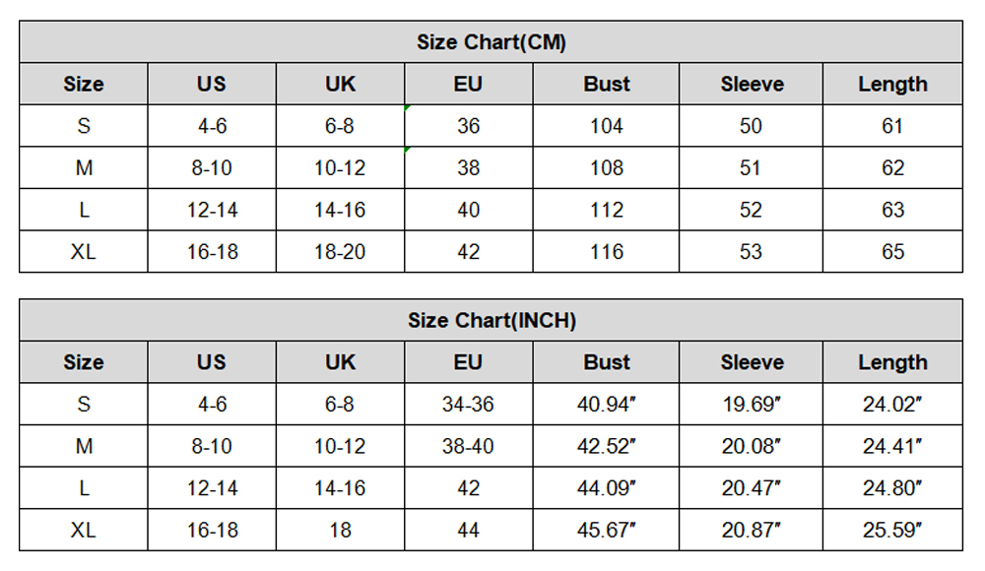Click the EU 44 cell for size XL
The image size is (985, 571).
tap(469, 531)
